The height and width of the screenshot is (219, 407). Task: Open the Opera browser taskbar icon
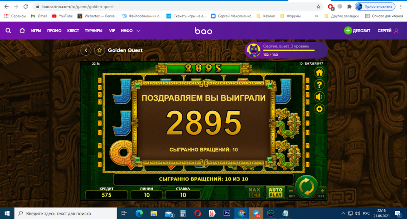pos(197,213)
